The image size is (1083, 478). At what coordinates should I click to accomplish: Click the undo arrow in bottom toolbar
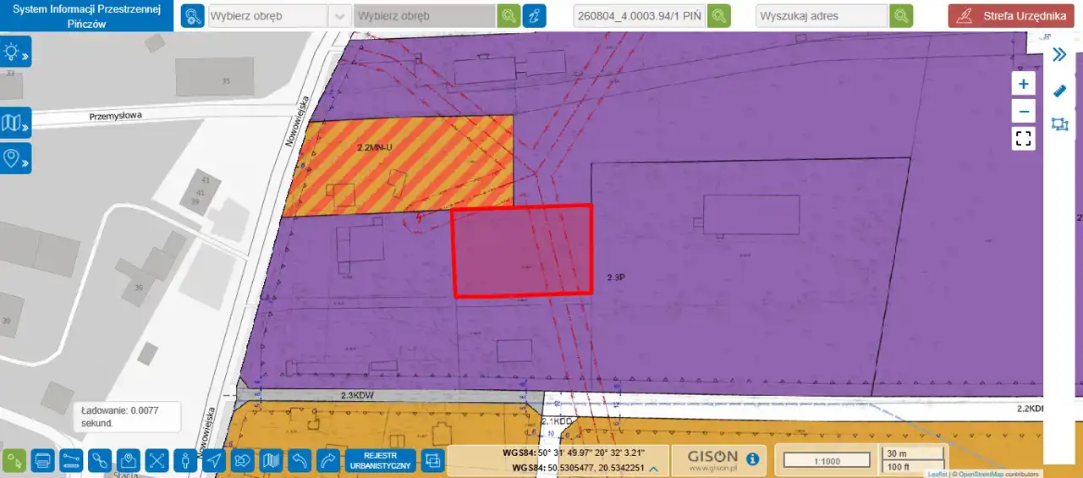pyautogui.click(x=300, y=461)
